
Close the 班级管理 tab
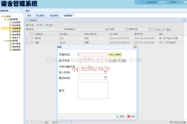point(59,16)
